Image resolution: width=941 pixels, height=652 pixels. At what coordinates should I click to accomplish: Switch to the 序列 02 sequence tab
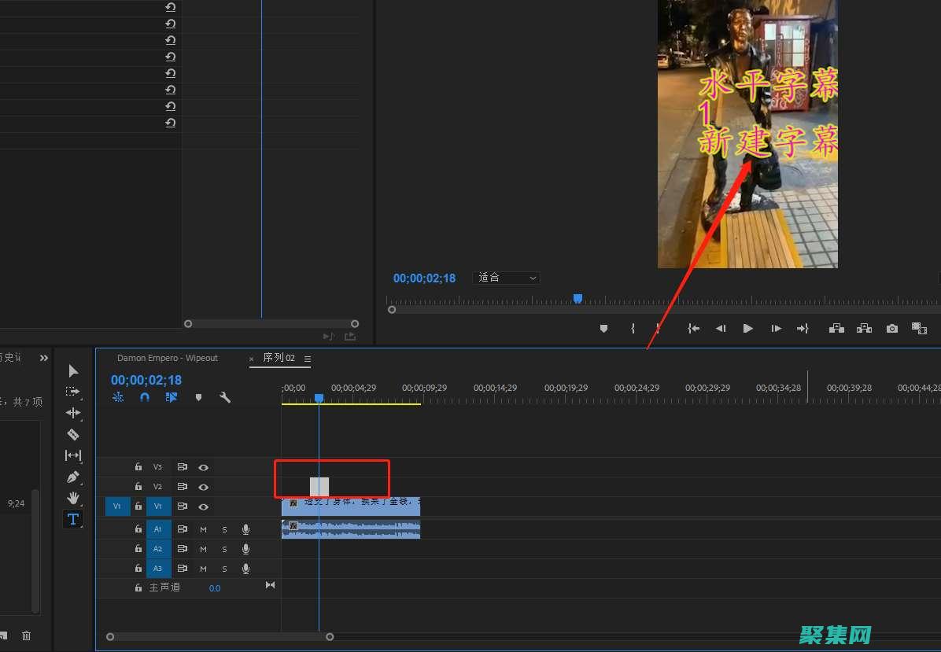point(279,358)
